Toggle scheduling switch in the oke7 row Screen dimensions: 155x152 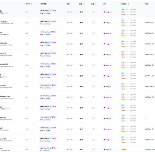click(x=93, y=108)
